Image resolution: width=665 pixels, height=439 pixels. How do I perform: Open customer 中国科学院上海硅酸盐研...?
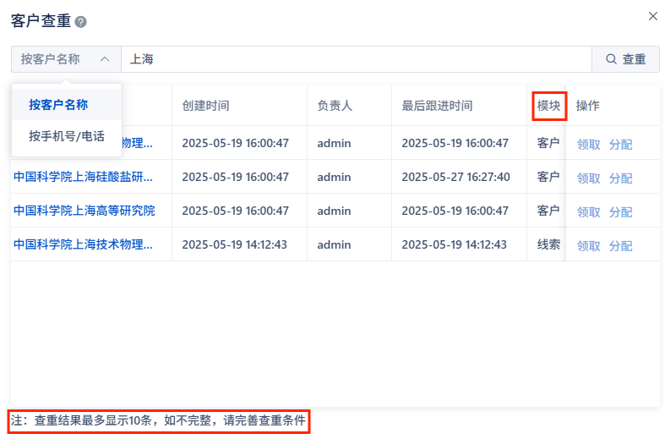(83, 177)
